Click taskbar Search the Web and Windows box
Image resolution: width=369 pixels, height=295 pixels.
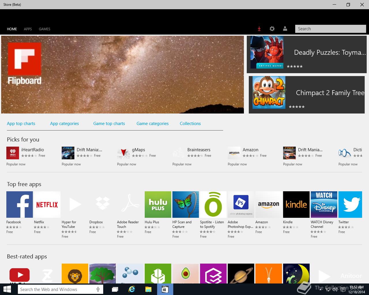60,289
